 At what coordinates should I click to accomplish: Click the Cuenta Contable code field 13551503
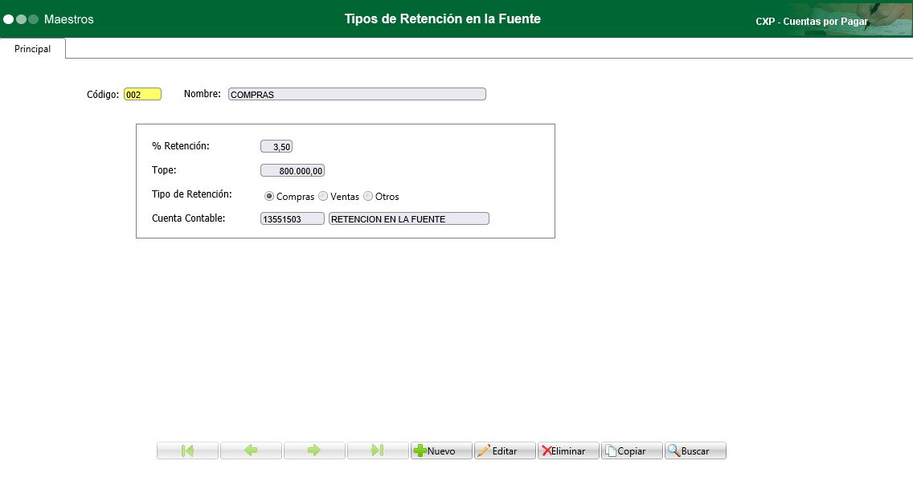(292, 218)
